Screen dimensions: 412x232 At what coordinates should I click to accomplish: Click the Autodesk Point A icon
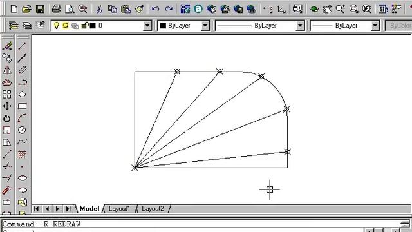[x=198, y=9]
